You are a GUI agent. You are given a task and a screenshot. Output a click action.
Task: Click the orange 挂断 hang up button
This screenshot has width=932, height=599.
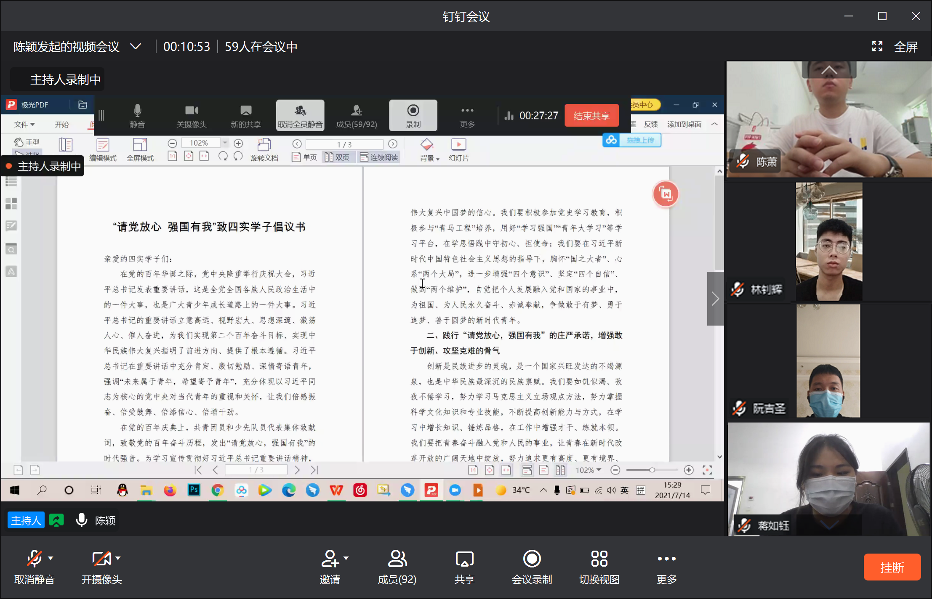click(x=892, y=567)
